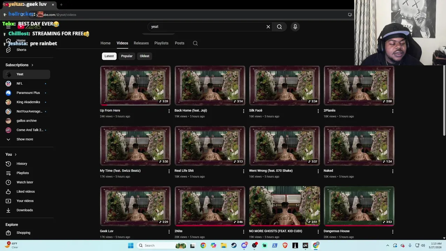Open the options menu for NO MORE GHOSTS

pos(318,231)
